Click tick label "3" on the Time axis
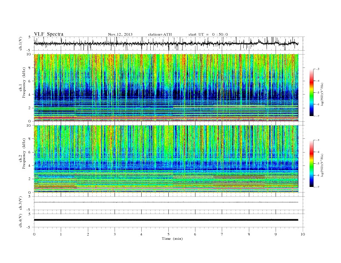341x263 pixels. [x=115, y=234]
